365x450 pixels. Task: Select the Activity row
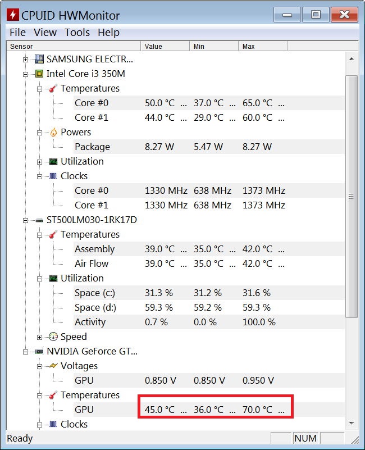(x=209, y=322)
